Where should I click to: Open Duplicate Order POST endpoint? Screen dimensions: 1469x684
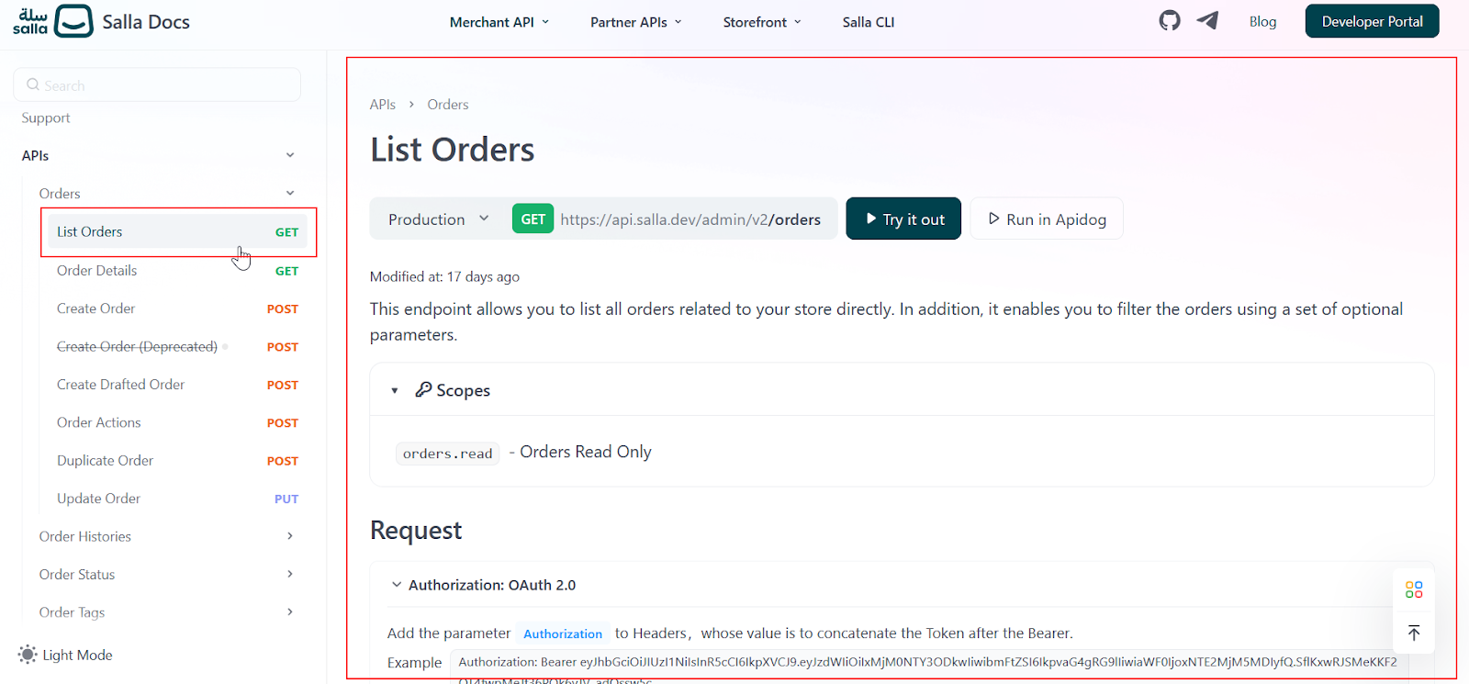(x=176, y=460)
